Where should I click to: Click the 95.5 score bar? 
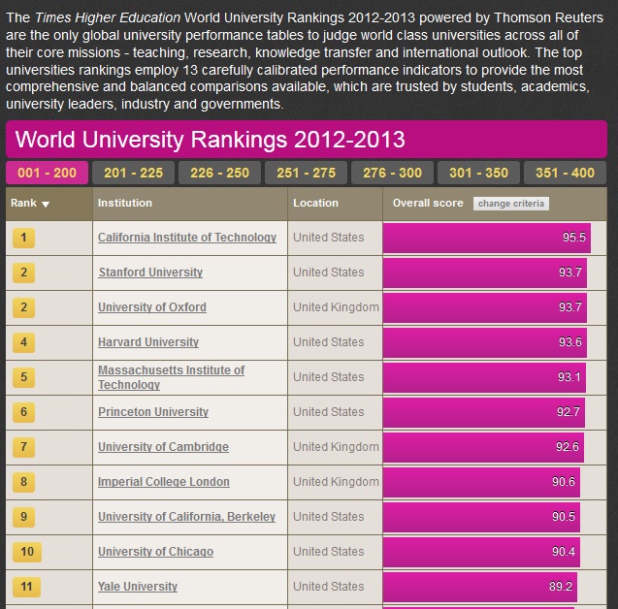pos(486,238)
